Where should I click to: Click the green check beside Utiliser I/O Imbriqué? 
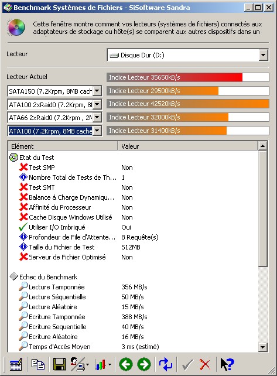(x=23, y=227)
